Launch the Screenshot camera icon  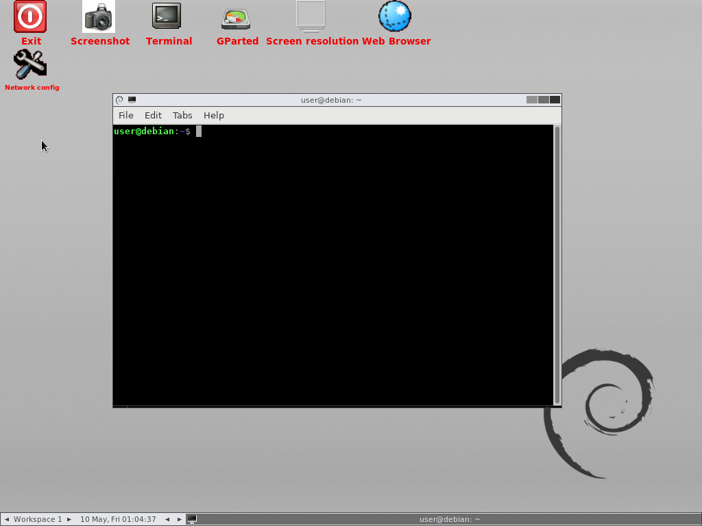pos(99,17)
